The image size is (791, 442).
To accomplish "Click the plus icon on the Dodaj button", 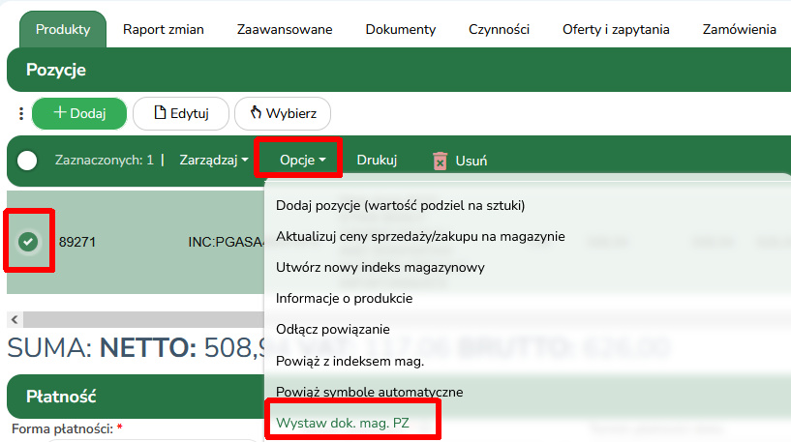I will tap(59, 112).
